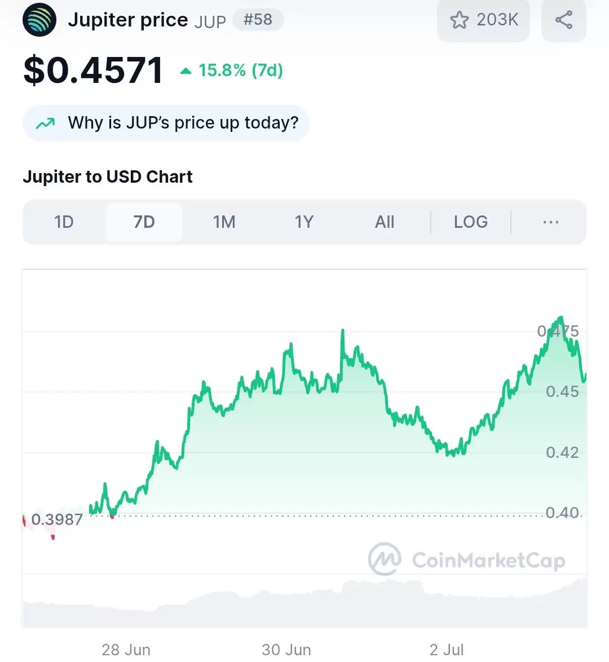Viewport: 609px width, 662px height.
Task: Click the 0.3987 opening price marker
Action: pyautogui.click(x=56, y=520)
